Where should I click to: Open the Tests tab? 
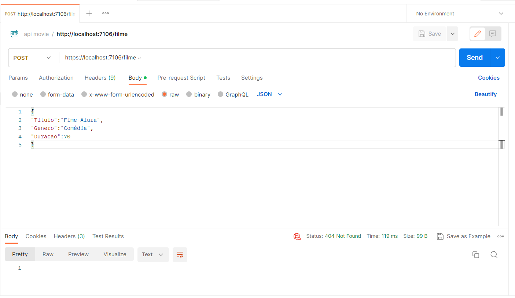click(223, 78)
